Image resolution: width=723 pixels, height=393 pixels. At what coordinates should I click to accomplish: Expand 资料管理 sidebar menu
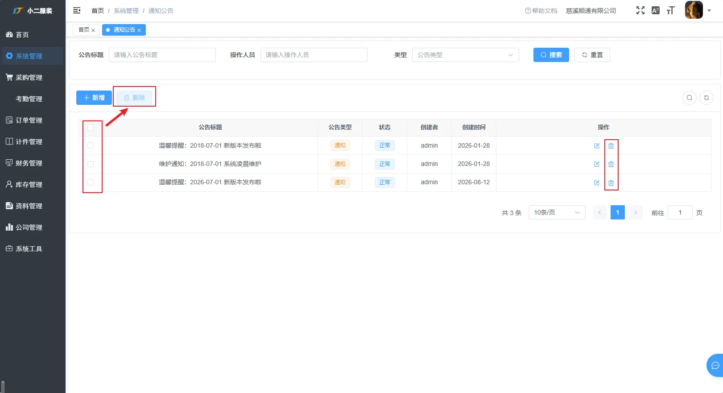[x=33, y=206]
